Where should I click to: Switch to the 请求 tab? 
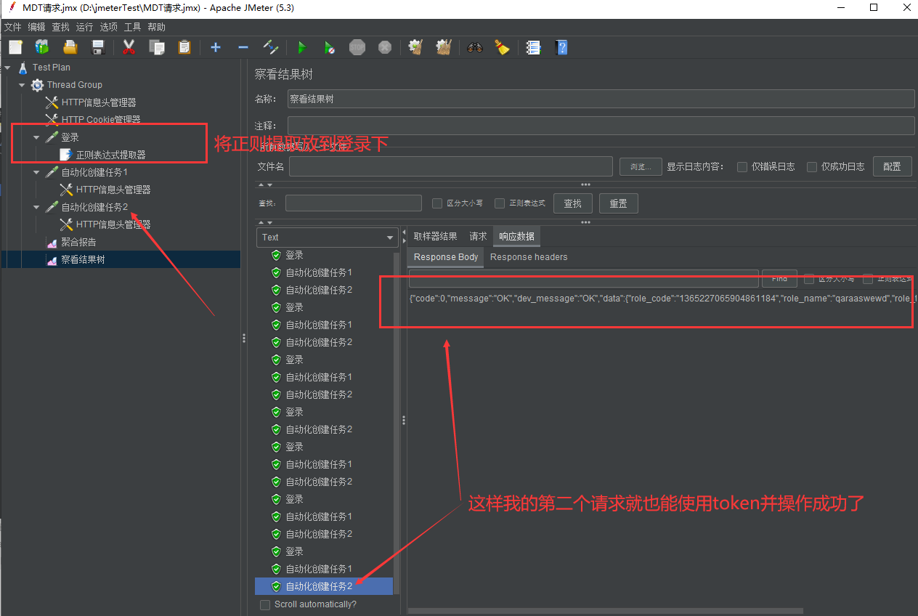(x=478, y=237)
